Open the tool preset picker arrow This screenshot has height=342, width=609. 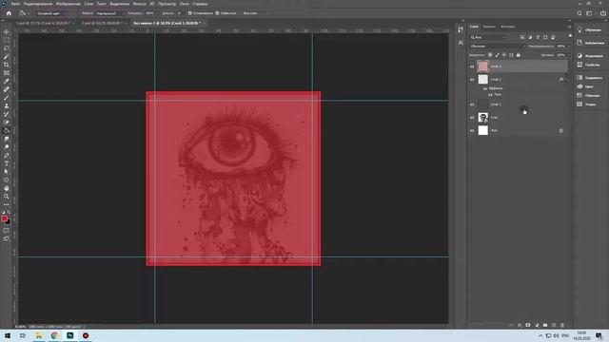click(29, 13)
